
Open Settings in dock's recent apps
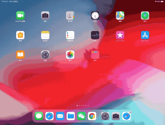point(105,116)
